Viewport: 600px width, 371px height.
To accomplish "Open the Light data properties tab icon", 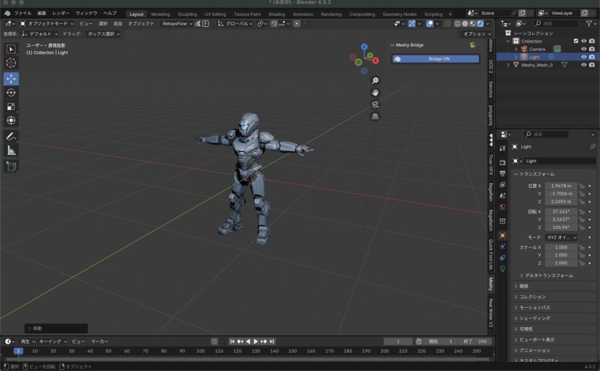I will 502,269.
